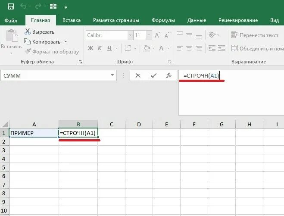Click the decrease font size icon

click(167, 35)
